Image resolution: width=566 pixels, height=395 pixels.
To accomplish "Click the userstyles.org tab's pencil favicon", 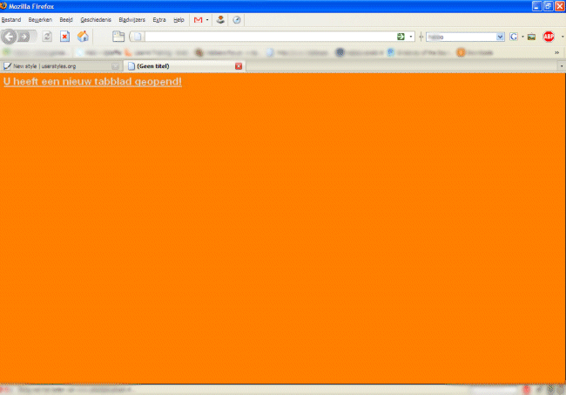I will [7, 66].
